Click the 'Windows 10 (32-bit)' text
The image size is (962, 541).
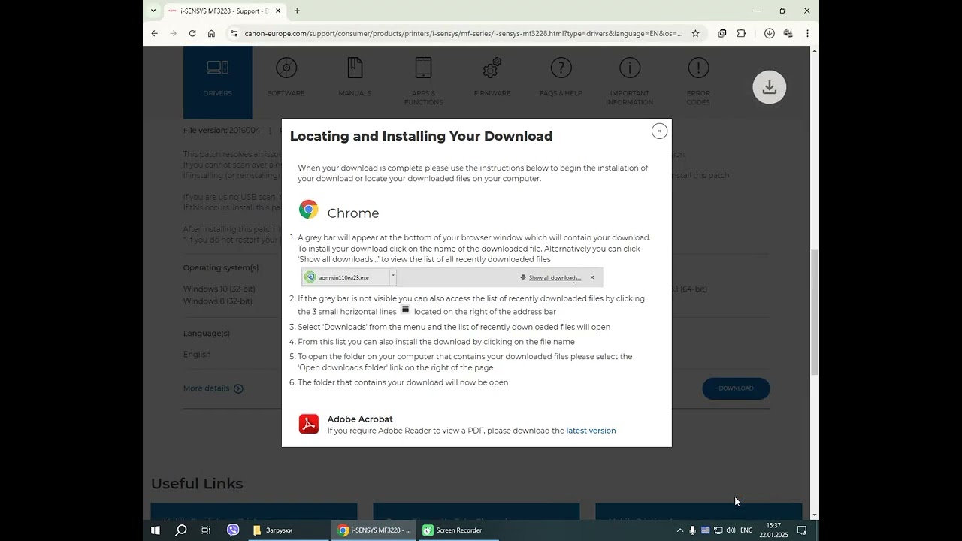pyautogui.click(x=219, y=289)
